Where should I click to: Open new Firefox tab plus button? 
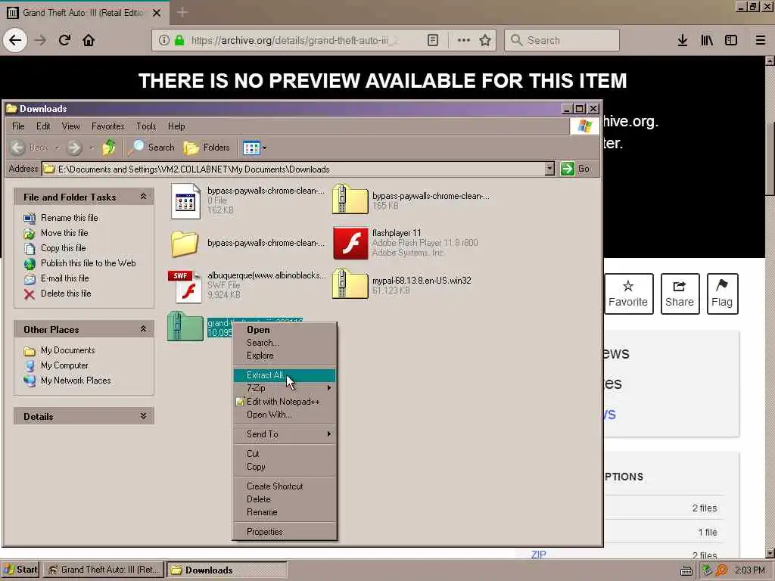pos(182,12)
